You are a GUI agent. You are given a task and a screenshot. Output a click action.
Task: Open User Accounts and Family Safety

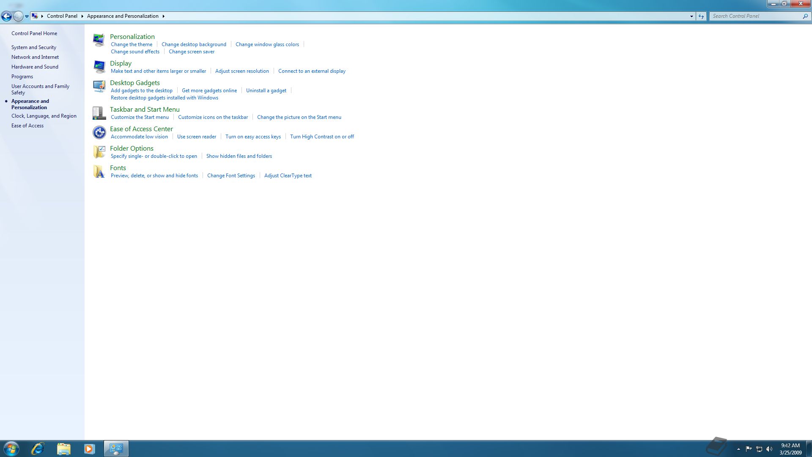click(40, 89)
